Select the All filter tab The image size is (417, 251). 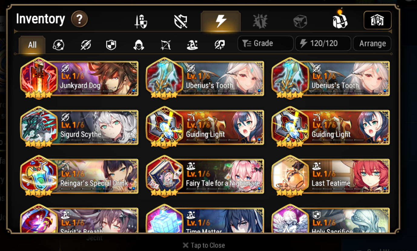pyautogui.click(x=32, y=45)
